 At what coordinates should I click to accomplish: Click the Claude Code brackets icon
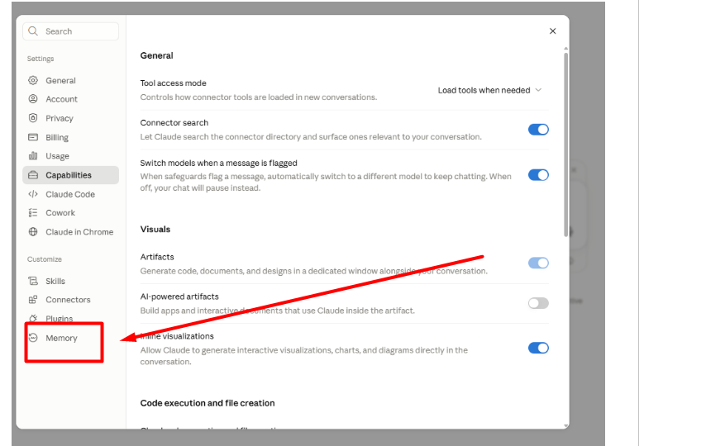[33, 194]
